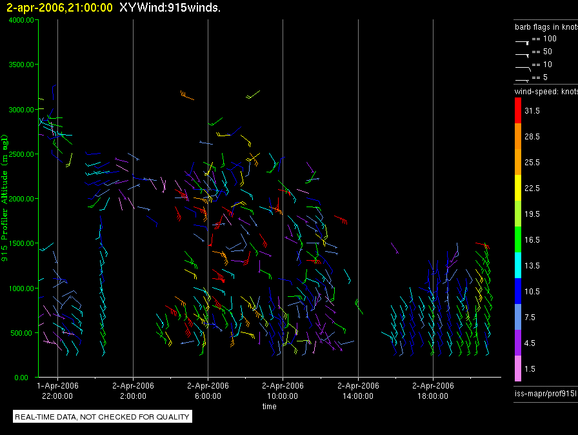
Task: Select the cyan 13.5 knots color swatch
Action: coord(518,265)
